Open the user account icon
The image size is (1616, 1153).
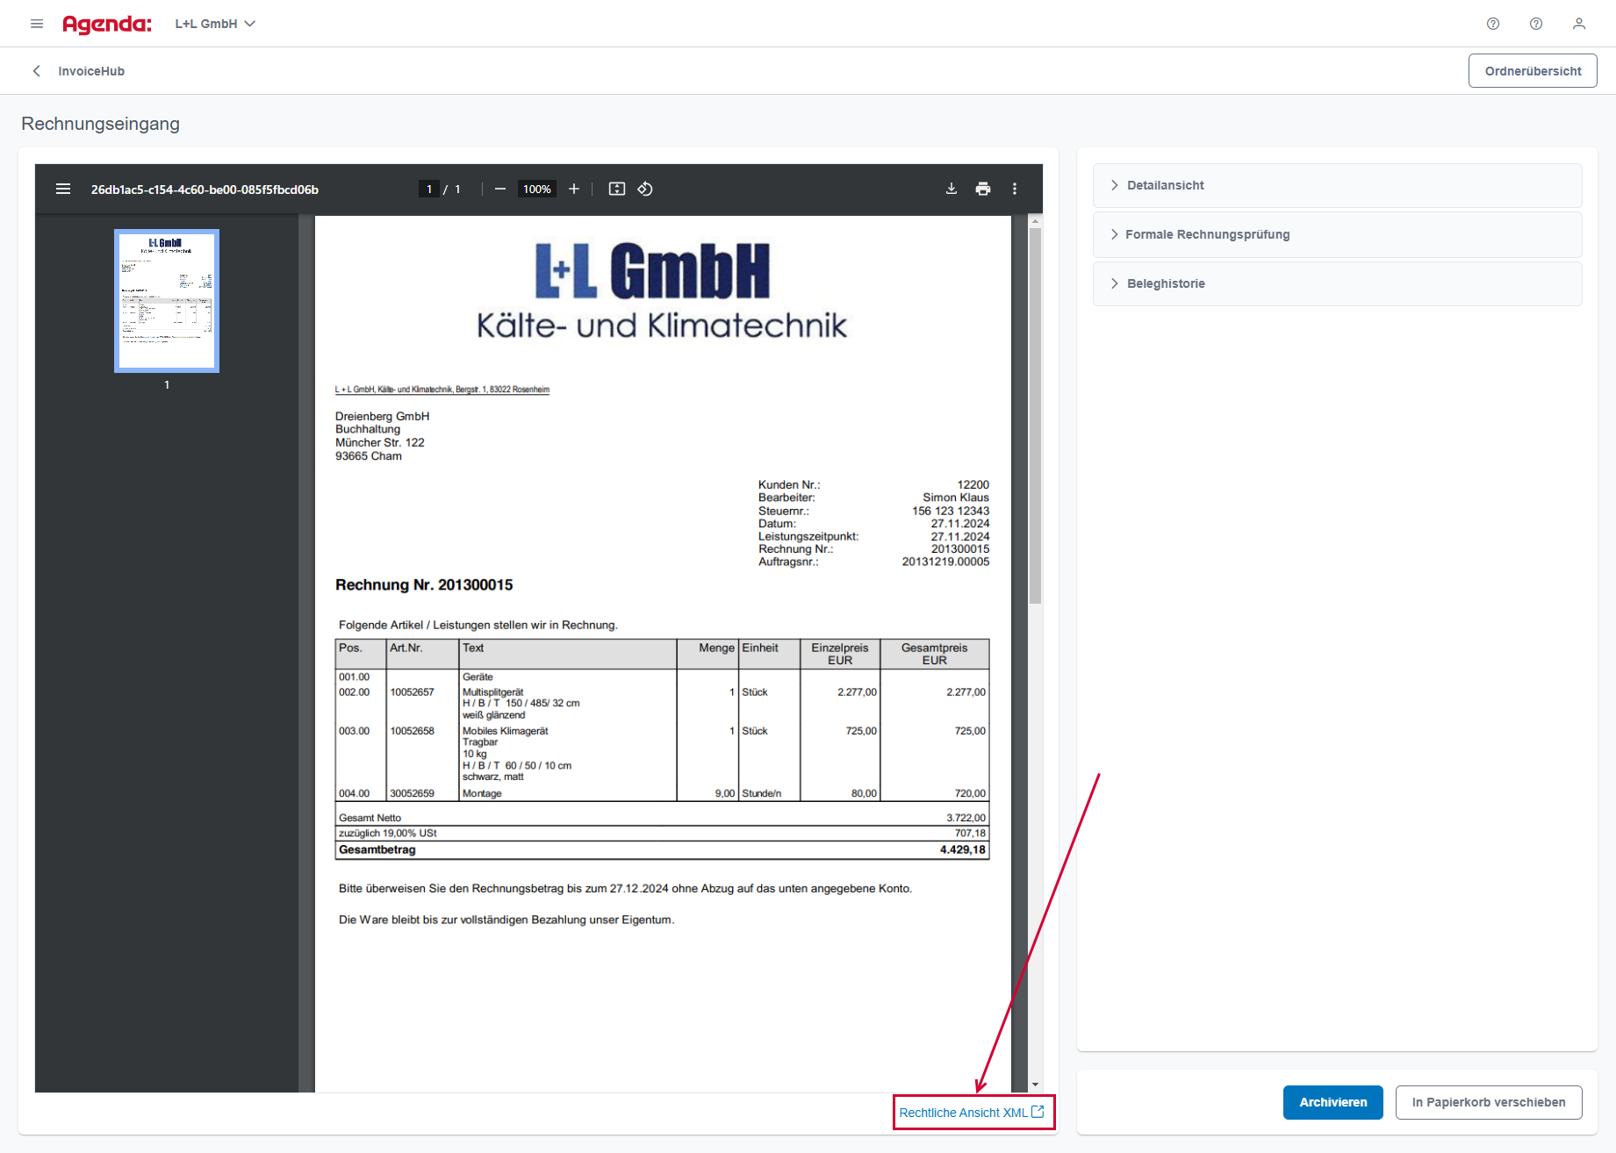point(1579,24)
